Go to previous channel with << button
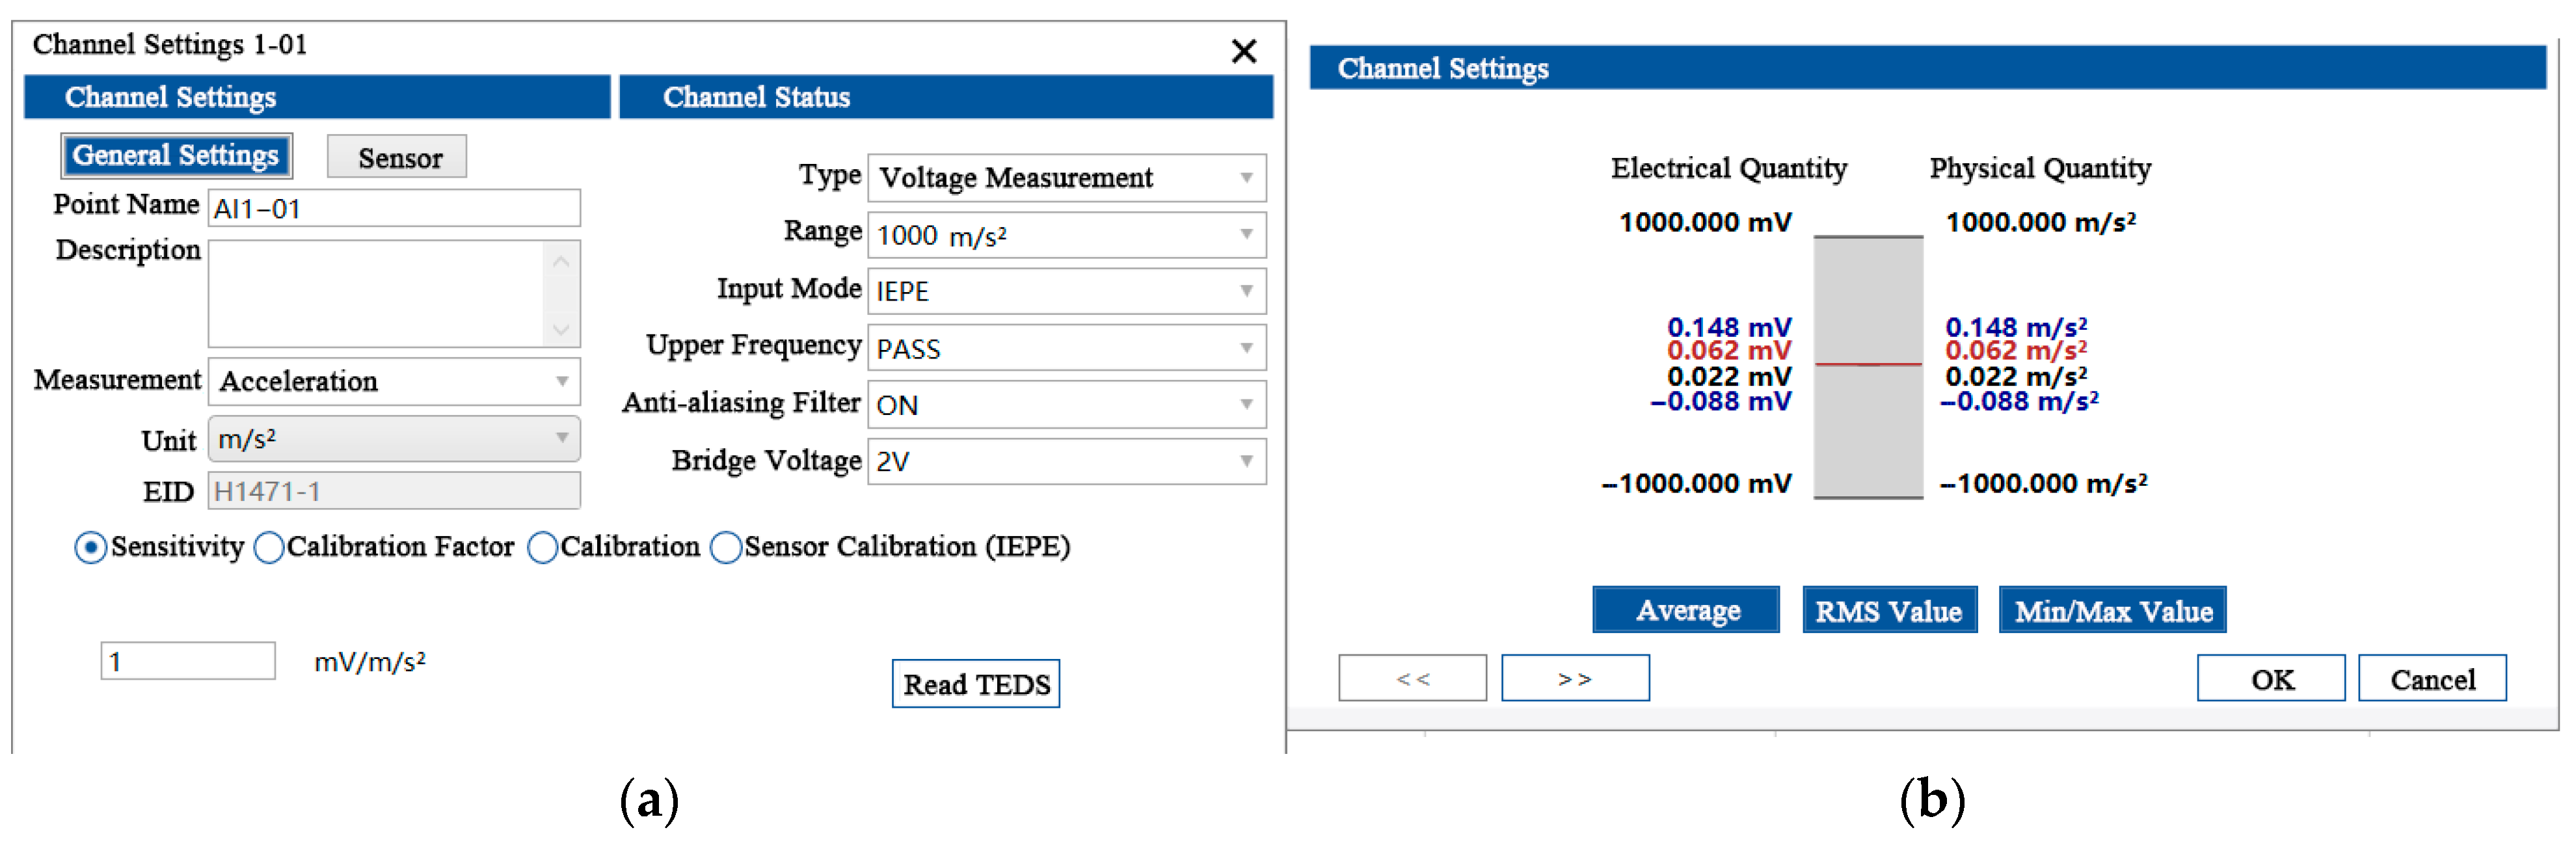The width and height of the screenshot is (2576, 845). tap(1412, 679)
